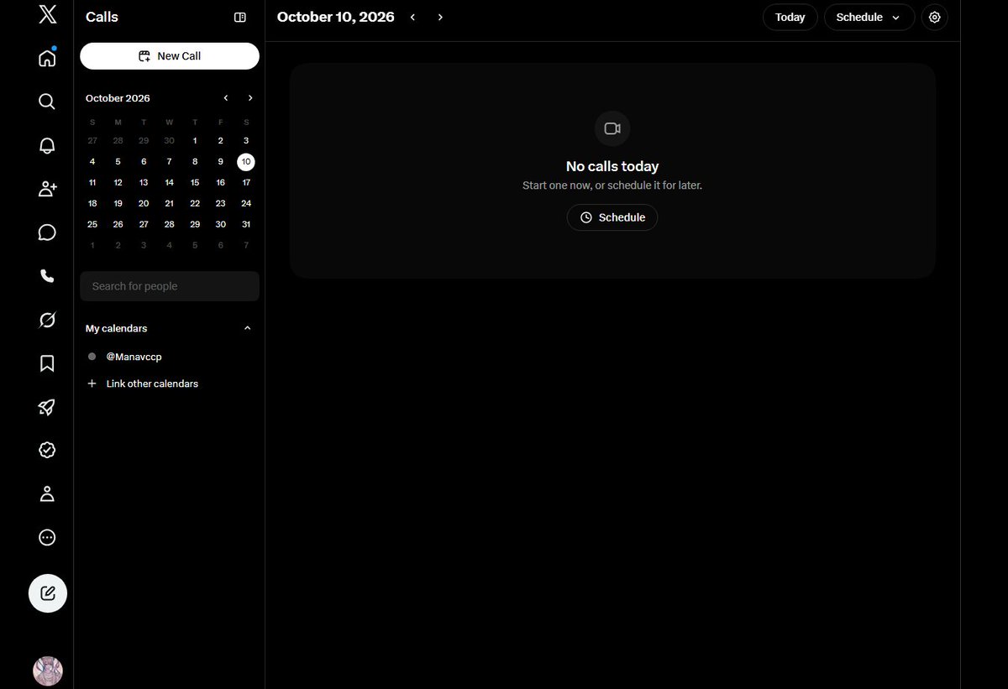The height and width of the screenshot is (689, 1008).
Task: Open the Schedule view dropdown in header
Action: coord(869,17)
